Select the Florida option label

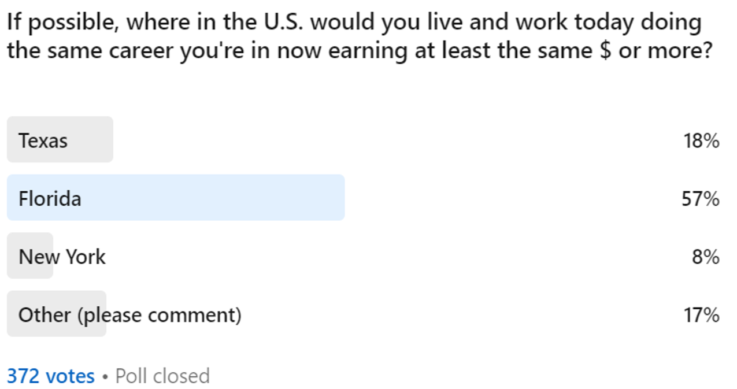[x=50, y=199]
